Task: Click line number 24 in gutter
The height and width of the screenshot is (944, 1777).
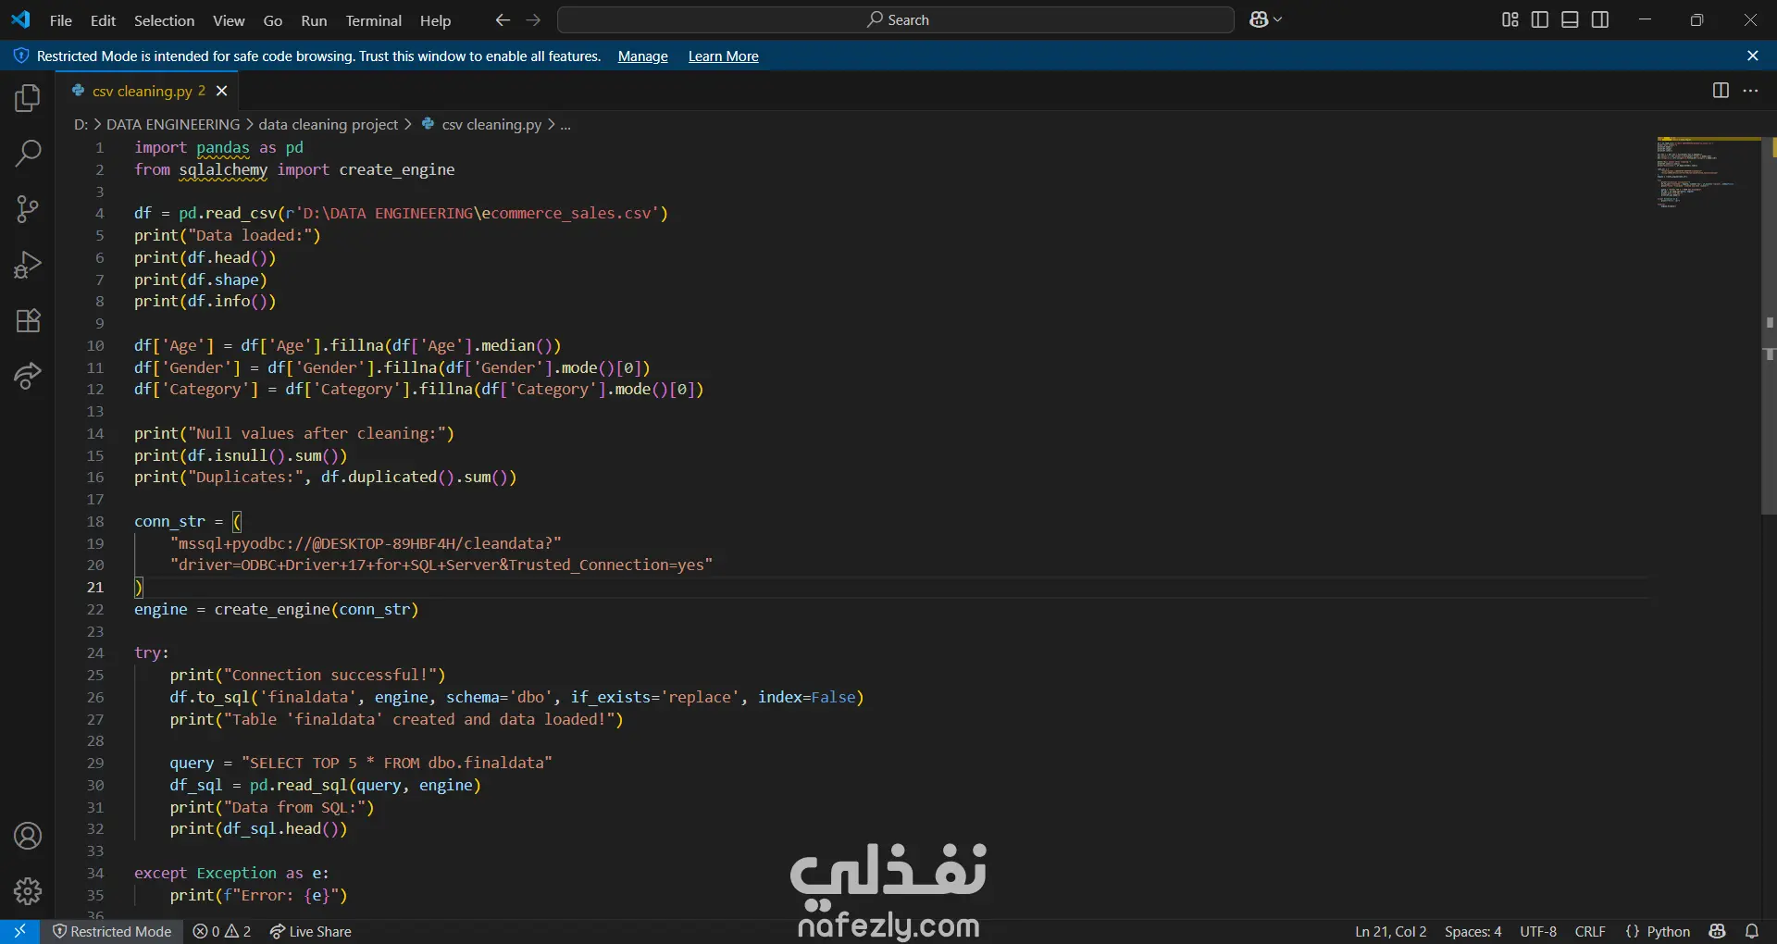Action: pyautogui.click(x=95, y=653)
